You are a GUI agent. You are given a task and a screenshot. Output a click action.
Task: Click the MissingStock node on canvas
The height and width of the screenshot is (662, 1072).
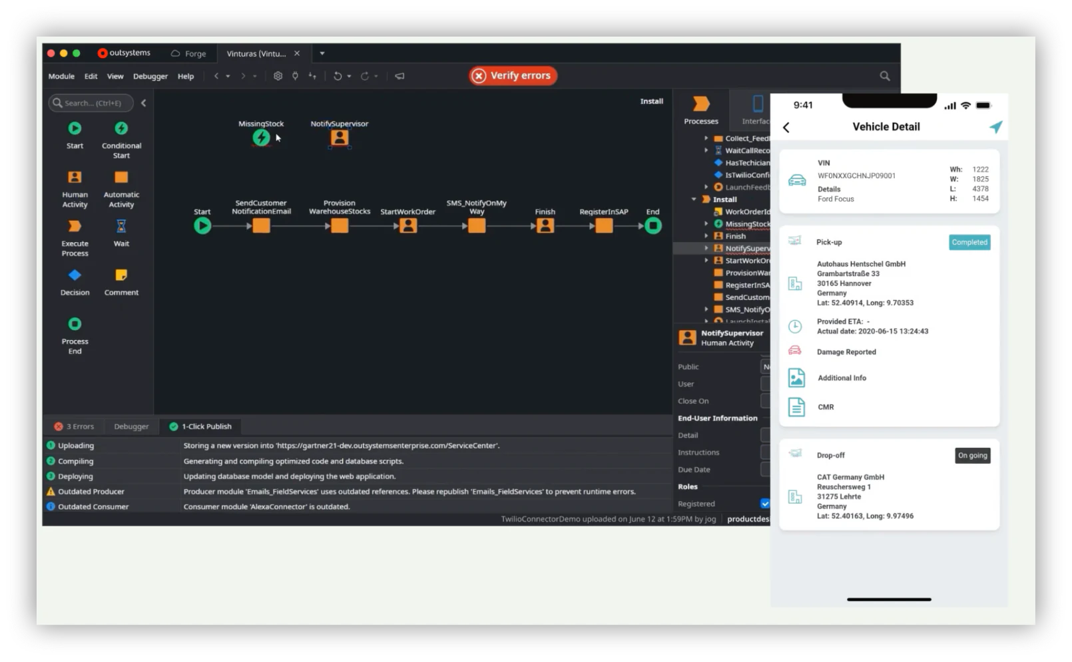(261, 138)
